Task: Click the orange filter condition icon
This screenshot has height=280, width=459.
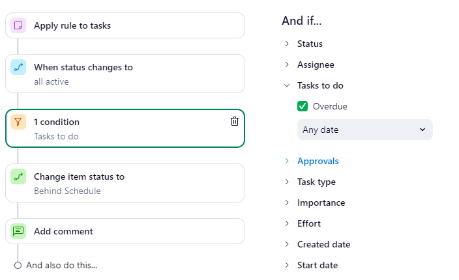Action: click(x=18, y=122)
